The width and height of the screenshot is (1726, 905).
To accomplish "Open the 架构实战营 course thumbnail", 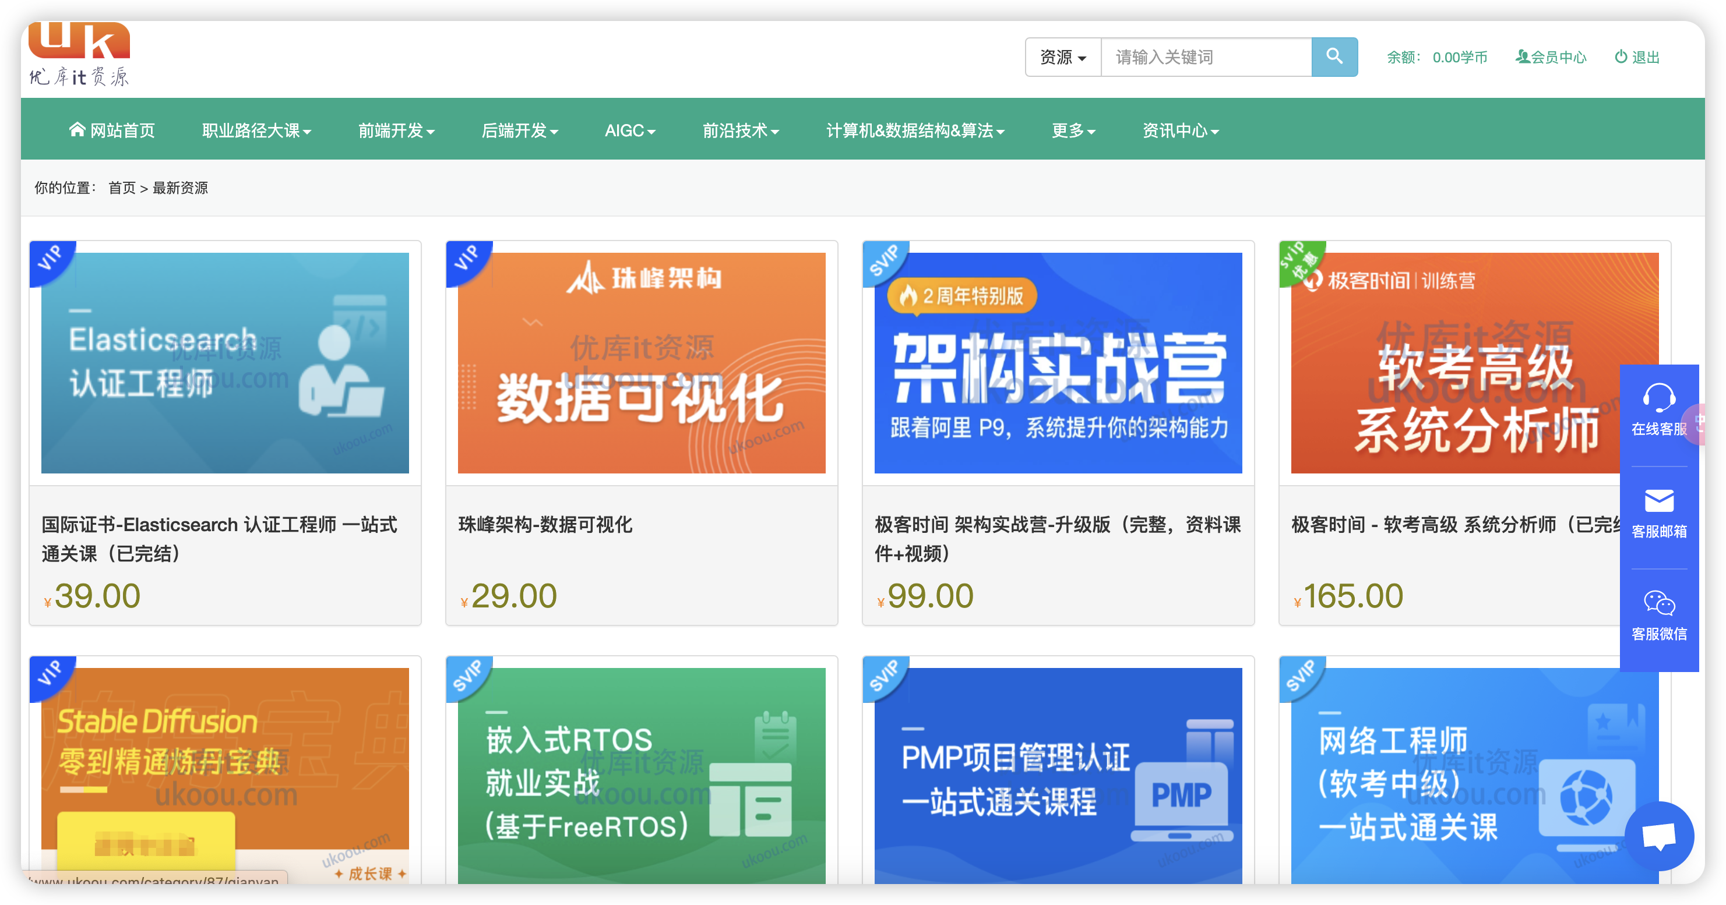I will (1058, 362).
